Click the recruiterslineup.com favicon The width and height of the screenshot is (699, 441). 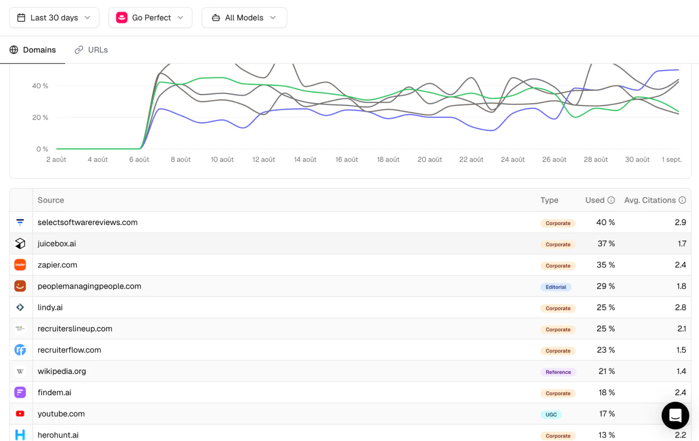click(x=20, y=329)
